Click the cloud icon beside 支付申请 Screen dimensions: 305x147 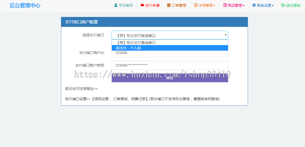click(x=142, y=5)
